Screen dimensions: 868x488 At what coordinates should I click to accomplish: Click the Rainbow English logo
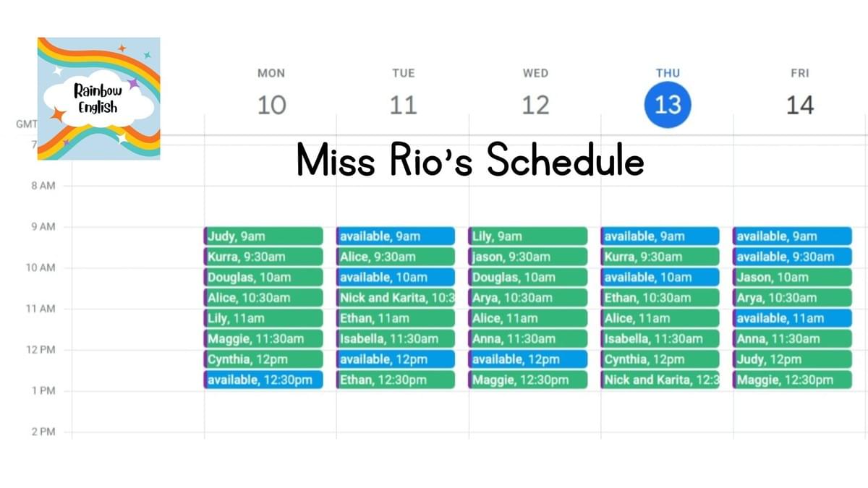(x=98, y=98)
